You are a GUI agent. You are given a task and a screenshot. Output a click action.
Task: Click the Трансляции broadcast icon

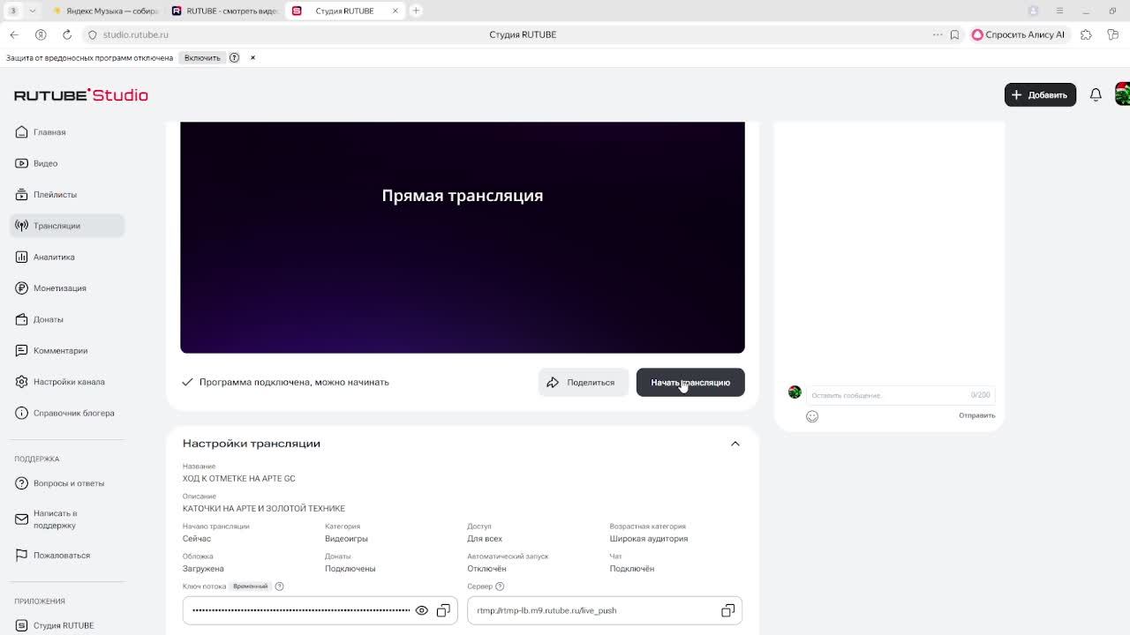(22, 226)
